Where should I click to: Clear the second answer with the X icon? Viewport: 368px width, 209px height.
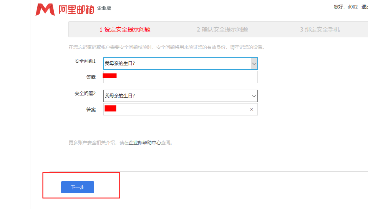(252, 109)
